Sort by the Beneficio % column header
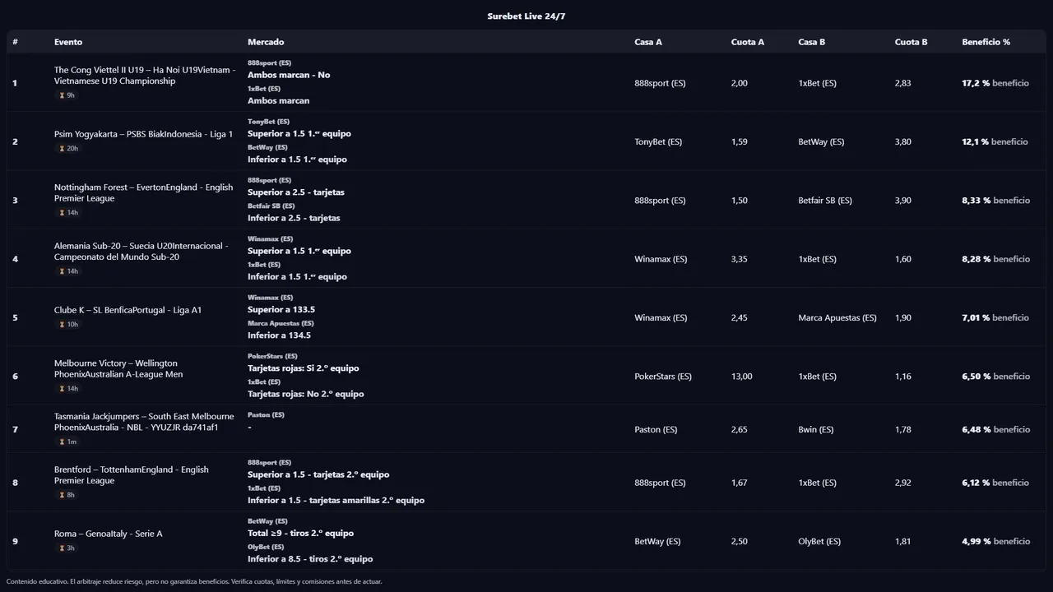Screen dimensions: 1053x592 (986, 42)
